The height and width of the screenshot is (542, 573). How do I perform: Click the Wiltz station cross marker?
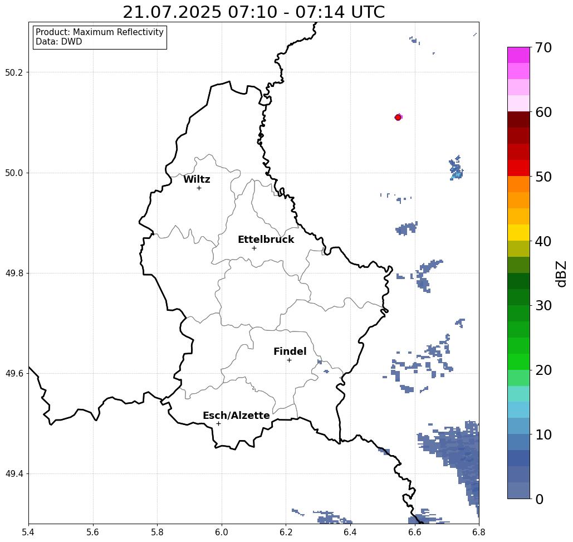tap(199, 188)
